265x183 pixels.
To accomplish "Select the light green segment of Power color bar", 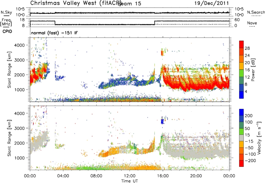I will click(241, 73).
